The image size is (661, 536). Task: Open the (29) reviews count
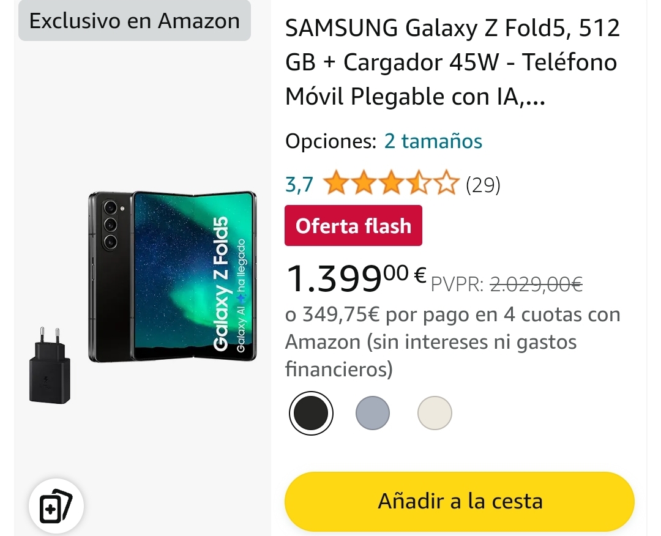click(x=483, y=185)
